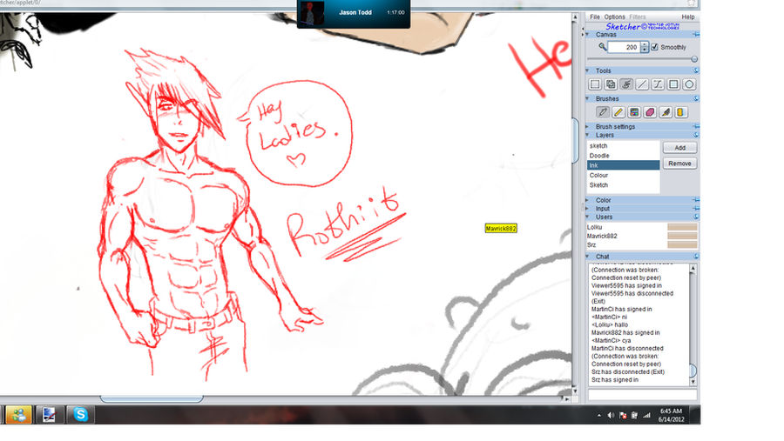The image size is (784, 441).
Task: Select the Ellipse shape tool
Action: [x=689, y=84]
